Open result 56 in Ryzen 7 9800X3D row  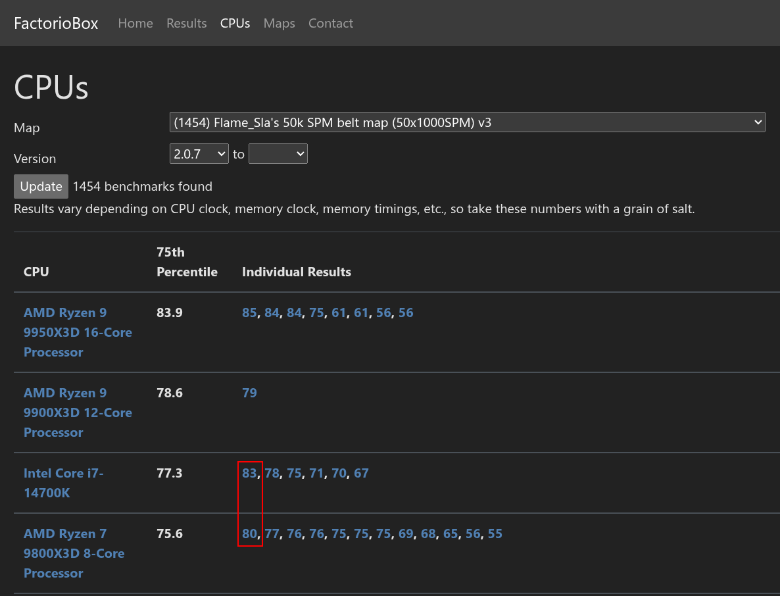coord(473,534)
